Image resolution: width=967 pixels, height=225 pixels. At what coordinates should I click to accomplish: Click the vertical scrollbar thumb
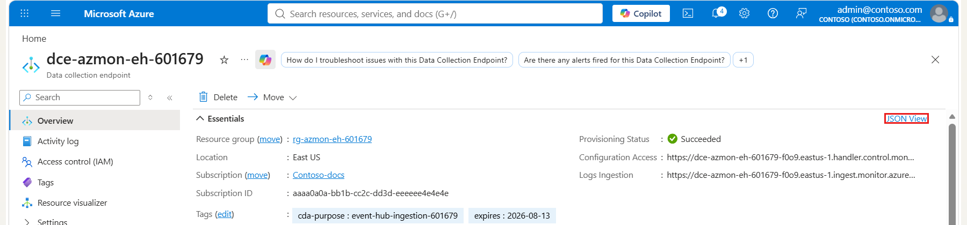(x=952, y=174)
